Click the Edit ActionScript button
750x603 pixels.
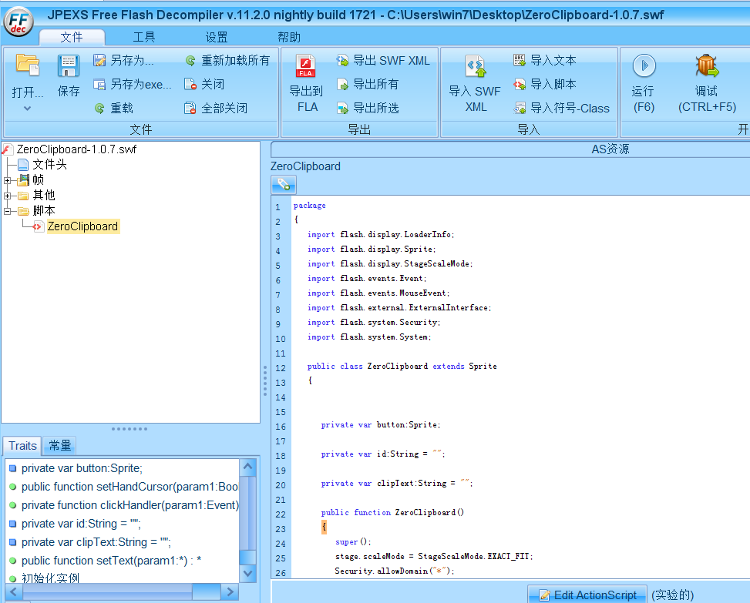coord(587,595)
